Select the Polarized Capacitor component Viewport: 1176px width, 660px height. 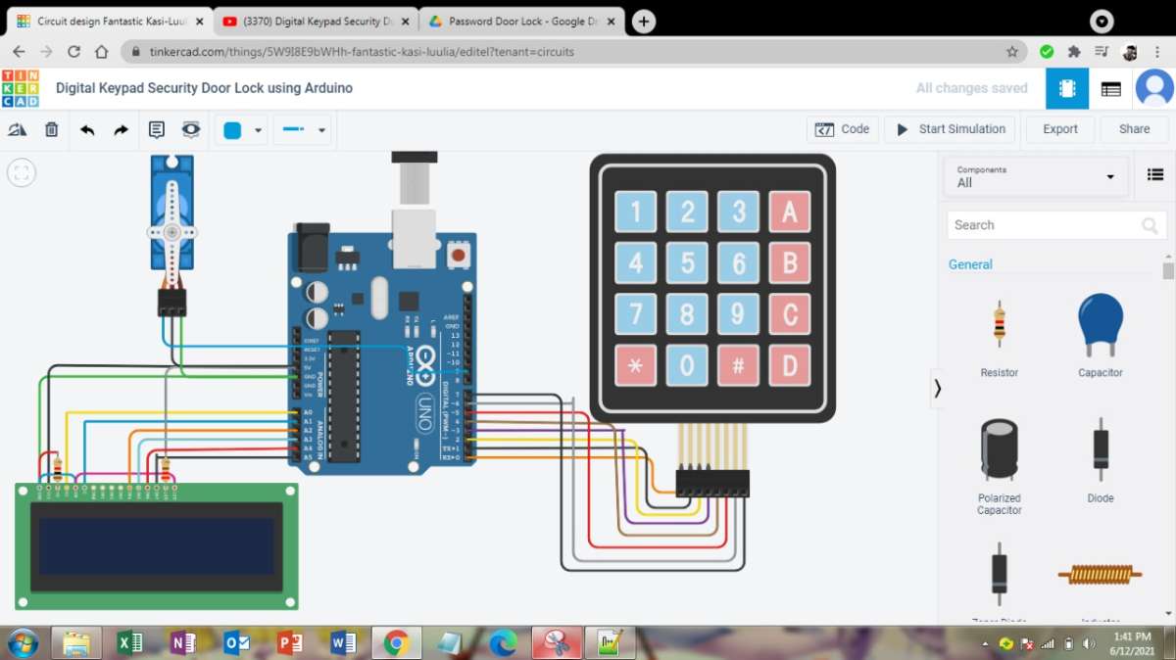tap(999, 466)
